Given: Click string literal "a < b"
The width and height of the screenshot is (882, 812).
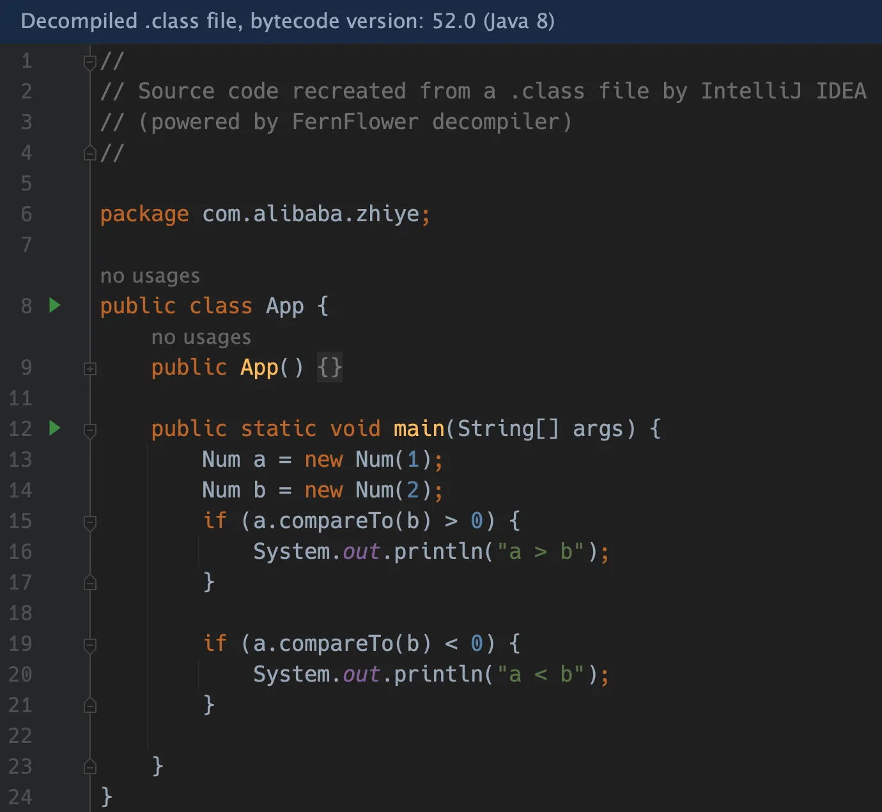Looking at the screenshot, I should coord(541,674).
